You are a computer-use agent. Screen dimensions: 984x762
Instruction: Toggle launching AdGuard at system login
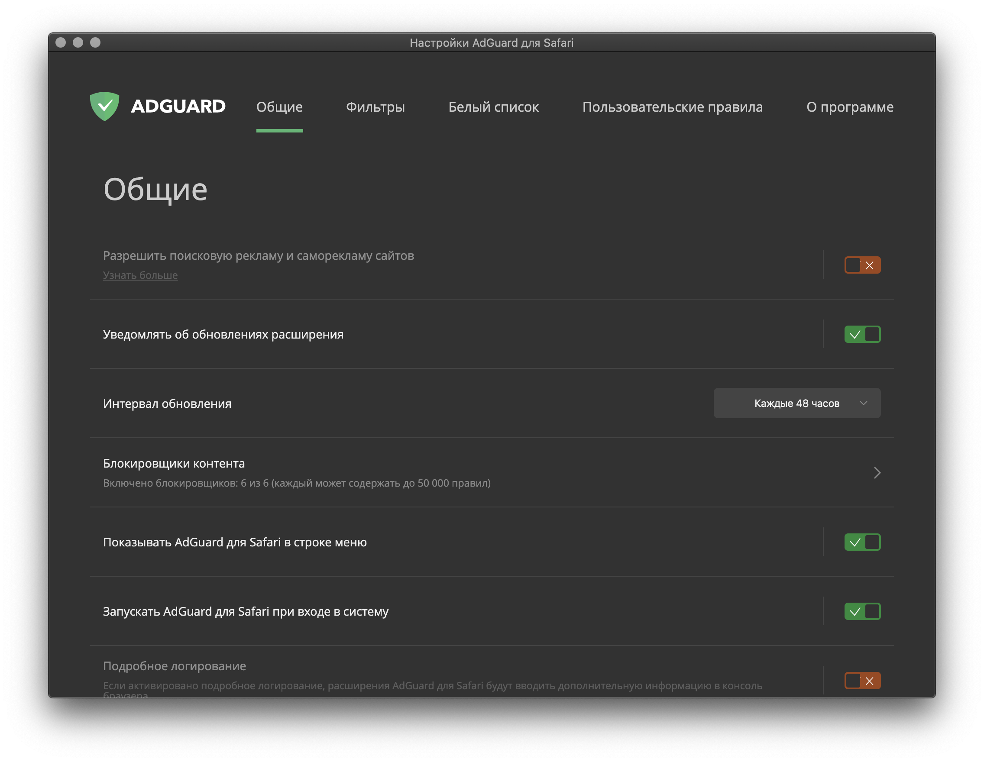pos(862,612)
